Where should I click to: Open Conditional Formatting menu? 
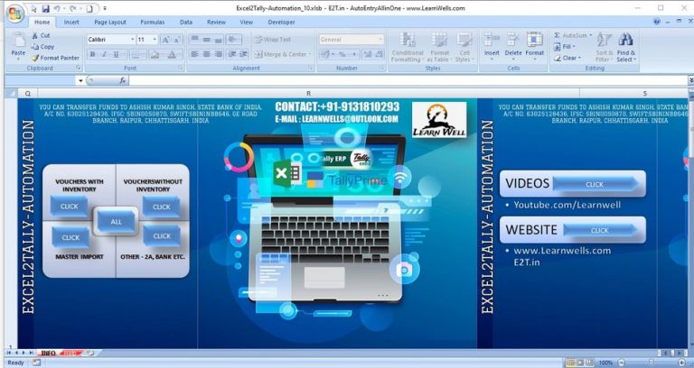click(x=408, y=48)
